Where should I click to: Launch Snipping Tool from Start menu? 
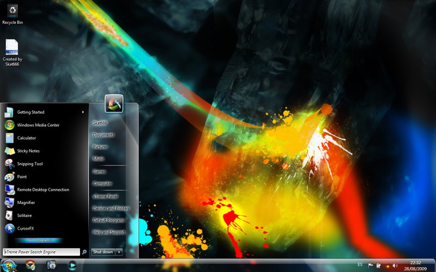(29, 164)
